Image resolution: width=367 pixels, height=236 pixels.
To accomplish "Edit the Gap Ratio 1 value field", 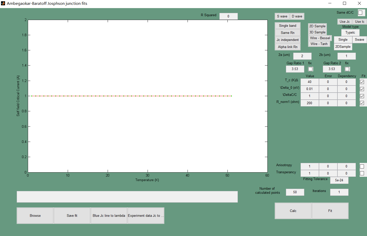I will pyautogui.click(x=295, y=69).
